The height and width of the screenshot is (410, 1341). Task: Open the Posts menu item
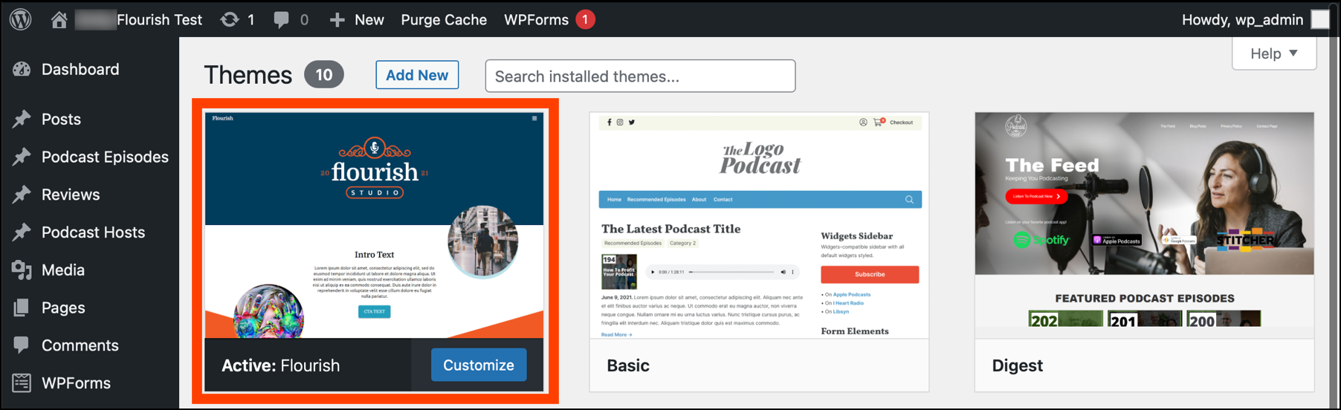click(61, 119)
